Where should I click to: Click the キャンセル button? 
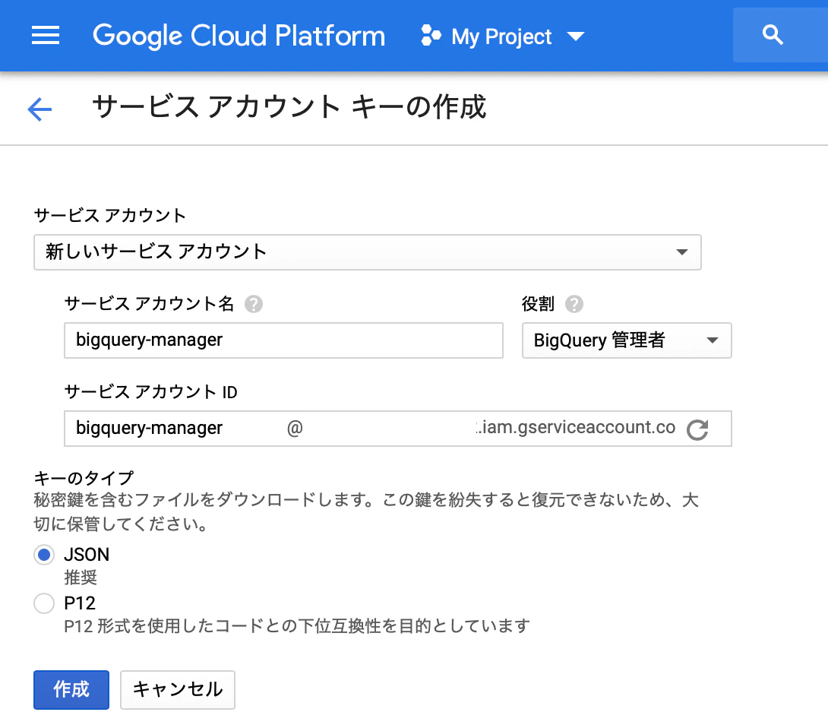(178, 689)
